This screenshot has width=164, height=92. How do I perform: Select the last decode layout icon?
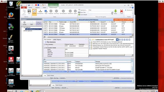coord(129,40)
